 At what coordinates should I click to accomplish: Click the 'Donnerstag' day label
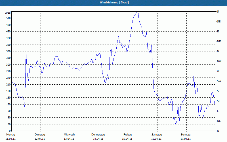point(98,135)
